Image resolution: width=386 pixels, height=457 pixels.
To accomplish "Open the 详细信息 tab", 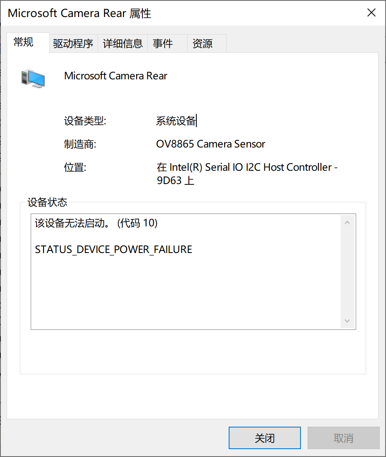I will click(122, 44).
